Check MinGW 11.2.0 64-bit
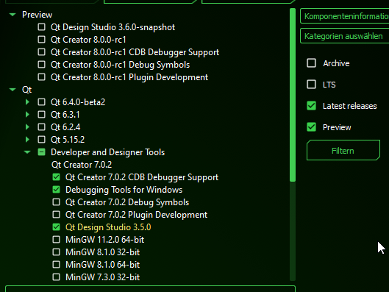This screenshot has width=389, height=292. tap(57, 240)
